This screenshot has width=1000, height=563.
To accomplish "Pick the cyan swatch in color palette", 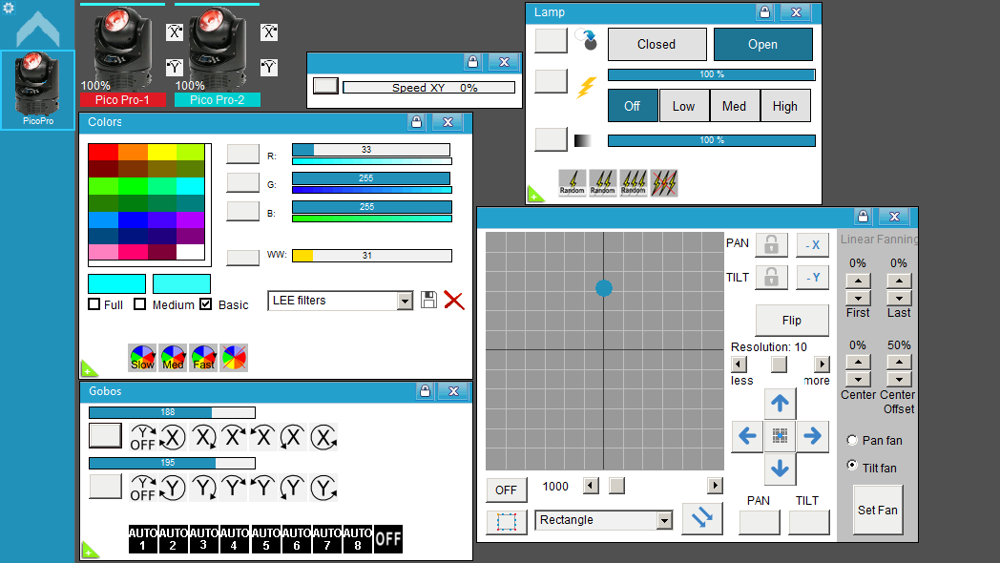I will coord(190,185).
